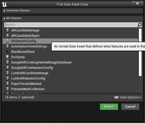This screenshot has width=145, height=123.
Task: Select the ARCandidateImage class
Action: click(x=70, y=30)
